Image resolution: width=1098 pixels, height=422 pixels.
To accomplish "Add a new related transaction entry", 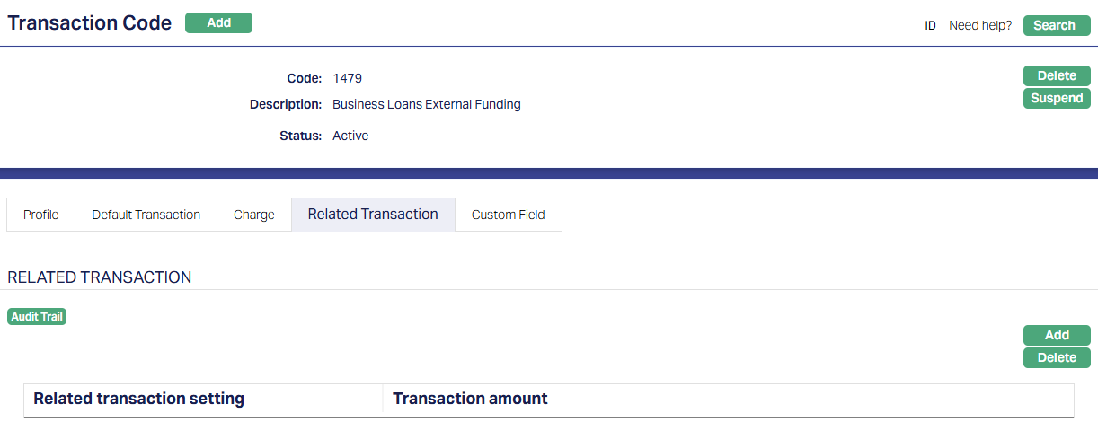I will pyautogui.click(x=1057, y=336).
